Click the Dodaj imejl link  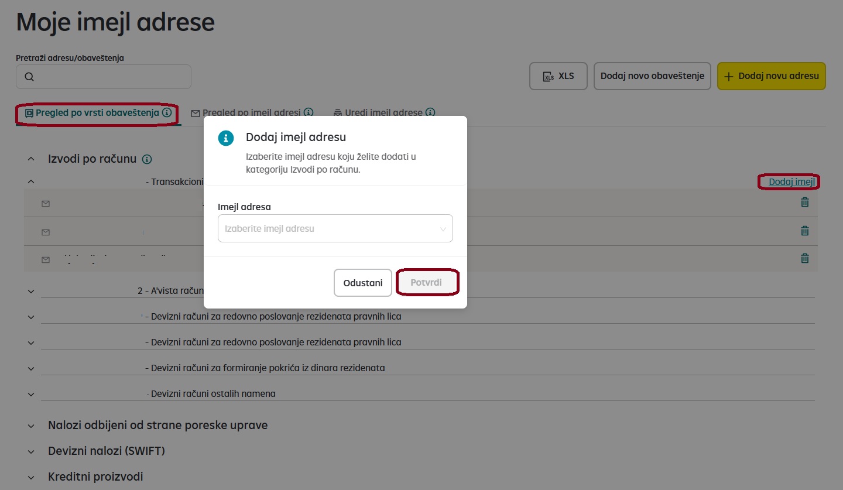pos(791,181)
